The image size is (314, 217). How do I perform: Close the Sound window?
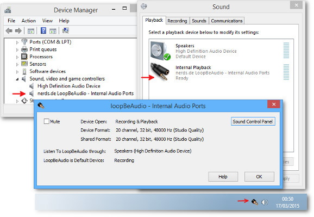click(x=296, y=5)
